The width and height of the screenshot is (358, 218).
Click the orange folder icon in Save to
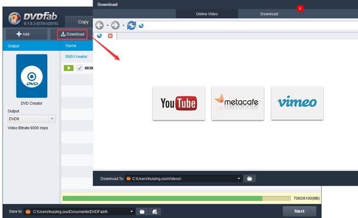tap(28, 211)
